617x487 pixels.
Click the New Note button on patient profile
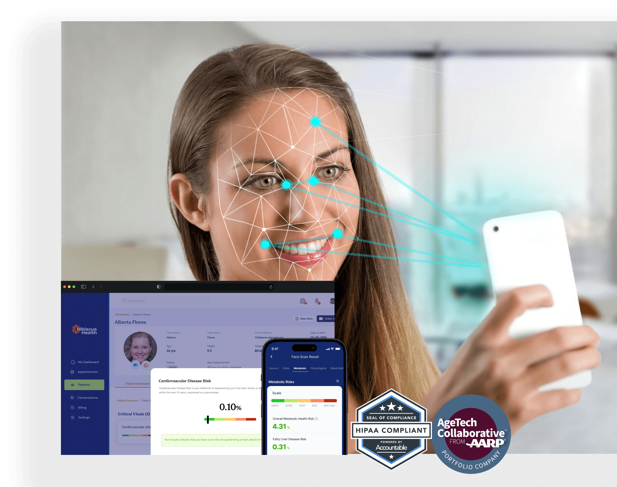306,321
